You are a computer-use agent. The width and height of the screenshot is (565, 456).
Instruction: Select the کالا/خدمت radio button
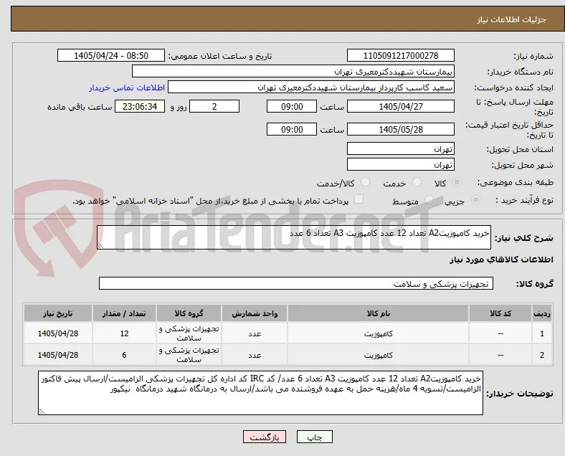[x=366, y=182]
